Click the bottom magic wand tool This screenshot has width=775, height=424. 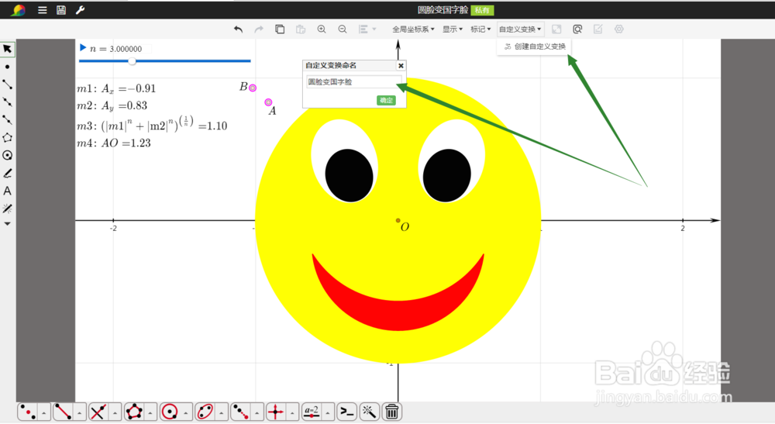[x=369, y=412]
